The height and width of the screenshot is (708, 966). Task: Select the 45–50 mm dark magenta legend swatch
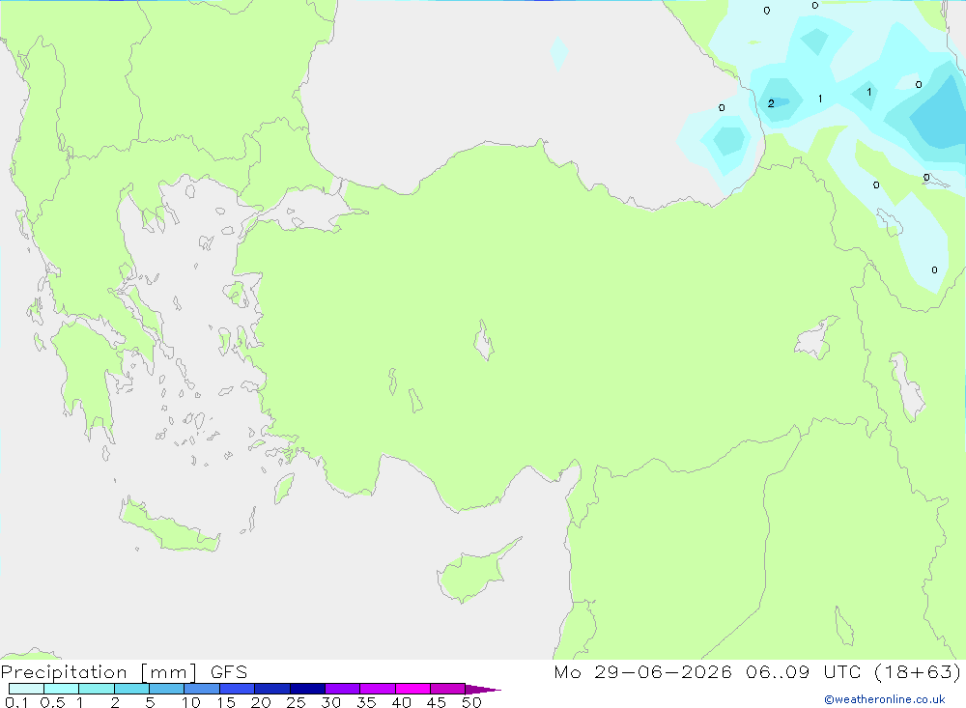(x=447, y=689)
